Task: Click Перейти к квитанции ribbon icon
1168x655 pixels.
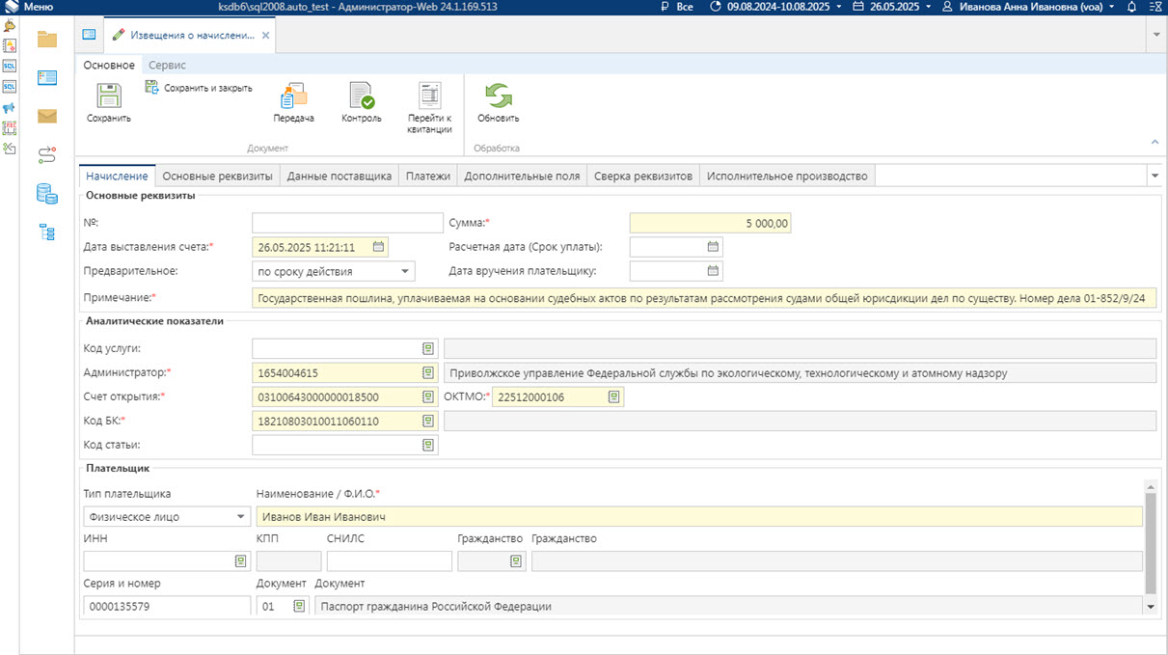Action: pyautogui.click(x=429, y=96)
